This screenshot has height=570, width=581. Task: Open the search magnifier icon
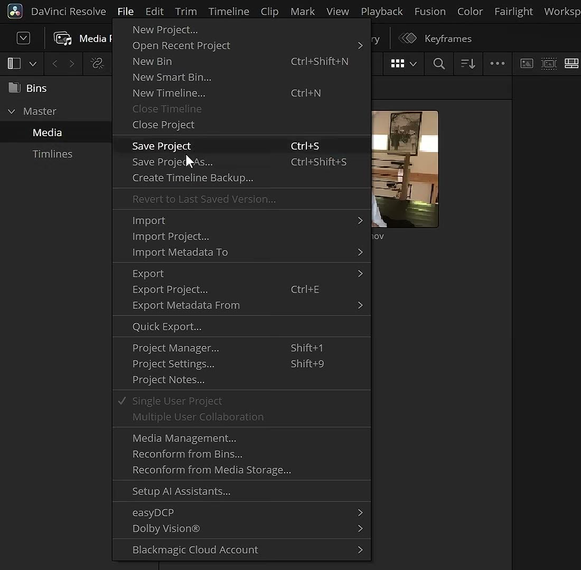click(x=439, y=64)
